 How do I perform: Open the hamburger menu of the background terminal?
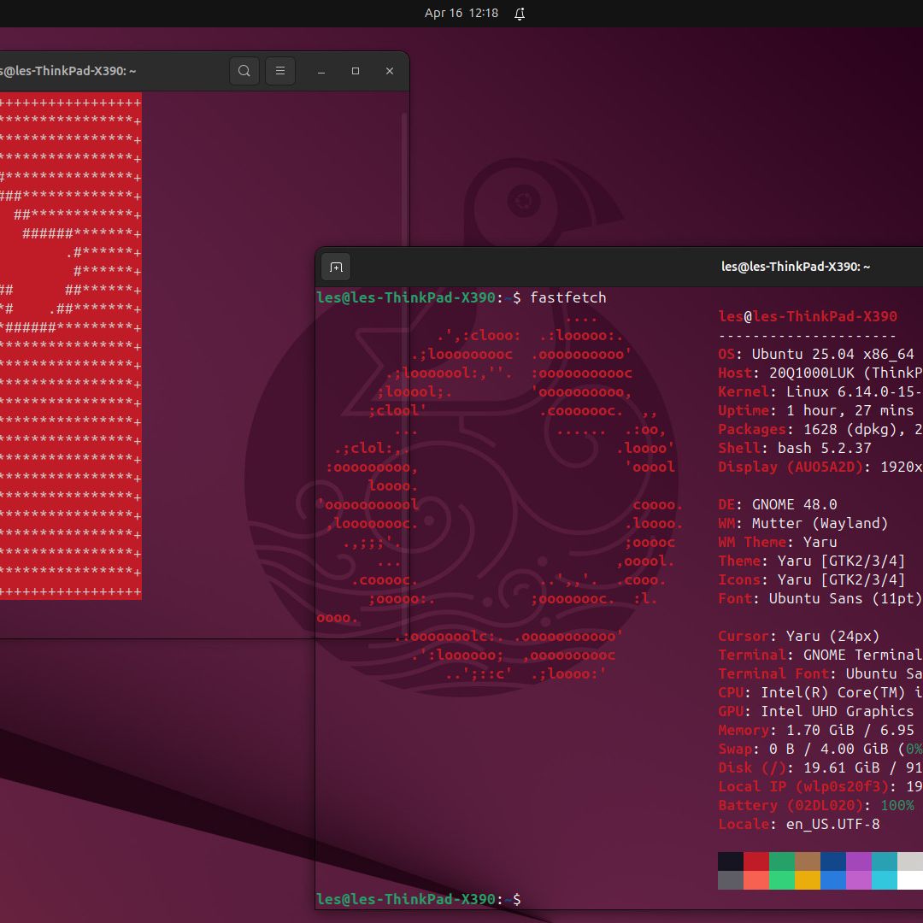tap(280, 71)
